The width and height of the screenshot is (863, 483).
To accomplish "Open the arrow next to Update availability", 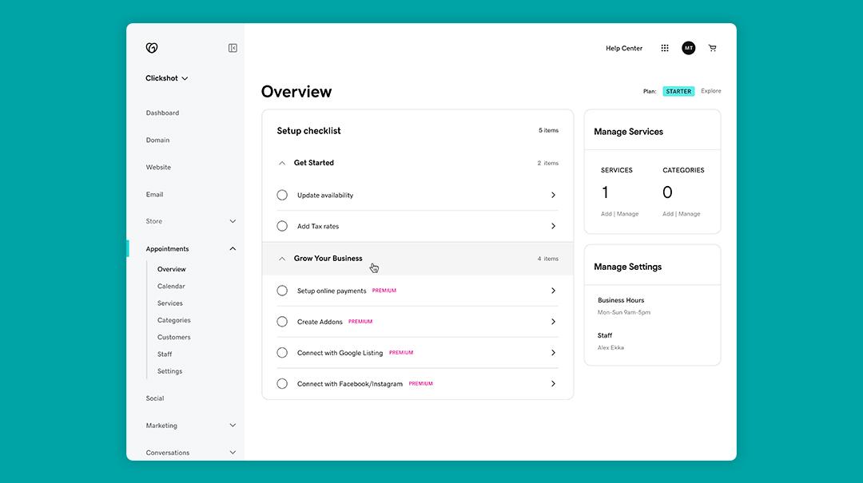I will pyautogui.click(x=553, y=194).
